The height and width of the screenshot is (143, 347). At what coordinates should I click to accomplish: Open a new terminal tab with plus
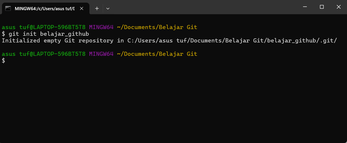coord(97,8)
